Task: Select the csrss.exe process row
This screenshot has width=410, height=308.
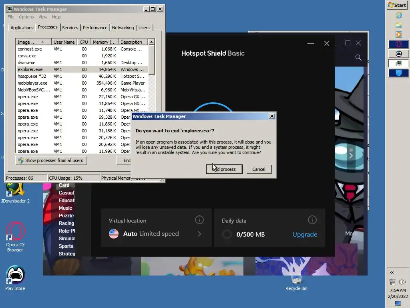Action: point(82,56)
